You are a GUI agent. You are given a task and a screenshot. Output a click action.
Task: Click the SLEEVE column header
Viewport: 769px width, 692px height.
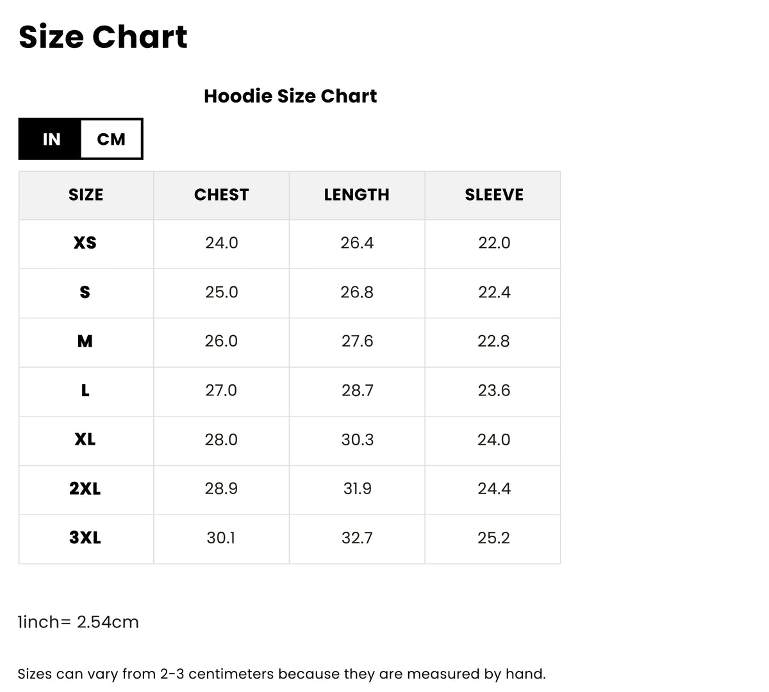pos(494,195)
